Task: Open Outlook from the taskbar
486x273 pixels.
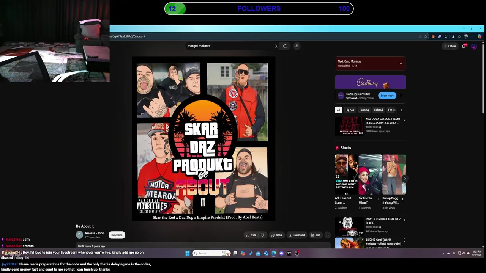Action: click(x=266, y=253)
